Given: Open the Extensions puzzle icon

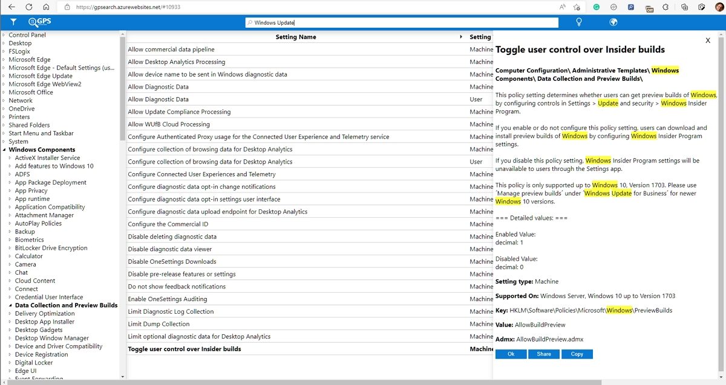Looking at the screenshot, I should pyautogui.click(x=667, y=7).
